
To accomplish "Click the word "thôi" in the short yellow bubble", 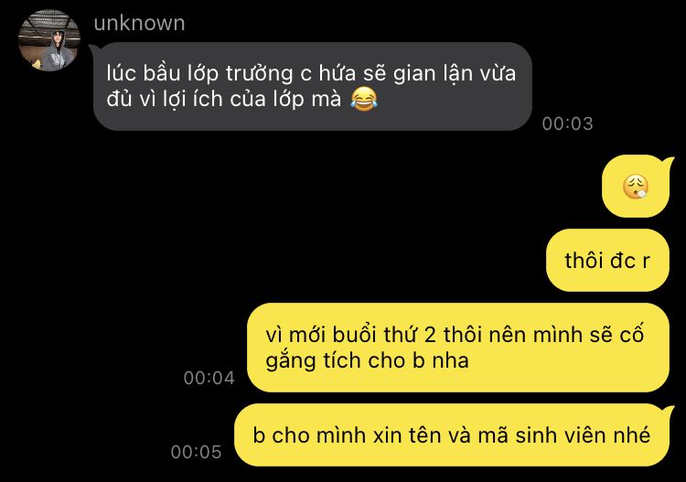I will point(583,261).
